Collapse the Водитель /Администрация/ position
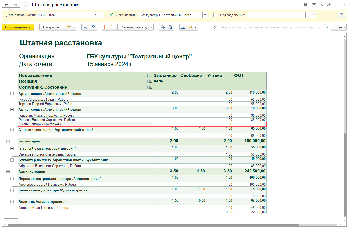The width and height of the screenshot is (349, 228). (x=12, y=202)
